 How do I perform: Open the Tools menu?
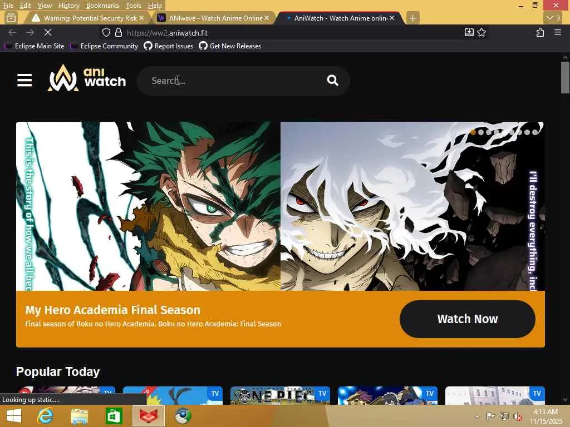(134, 6)
